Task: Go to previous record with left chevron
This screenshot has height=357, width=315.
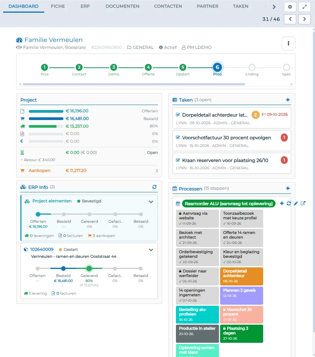Action: tap(290, 19)
